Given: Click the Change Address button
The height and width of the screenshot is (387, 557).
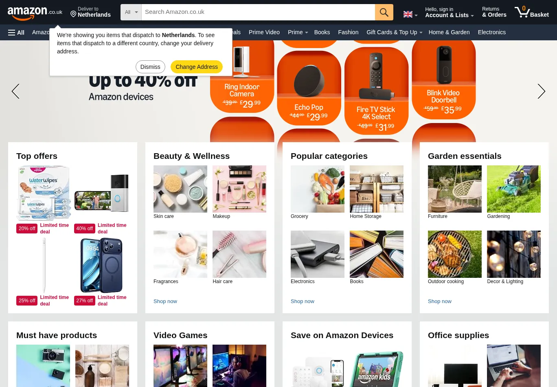Looking at the screenshot, I should click(197, 67).
